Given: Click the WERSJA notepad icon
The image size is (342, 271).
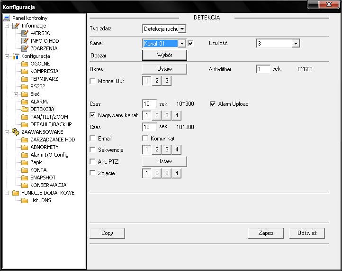Looking at the screenshot, I should (x=25, y=33).
